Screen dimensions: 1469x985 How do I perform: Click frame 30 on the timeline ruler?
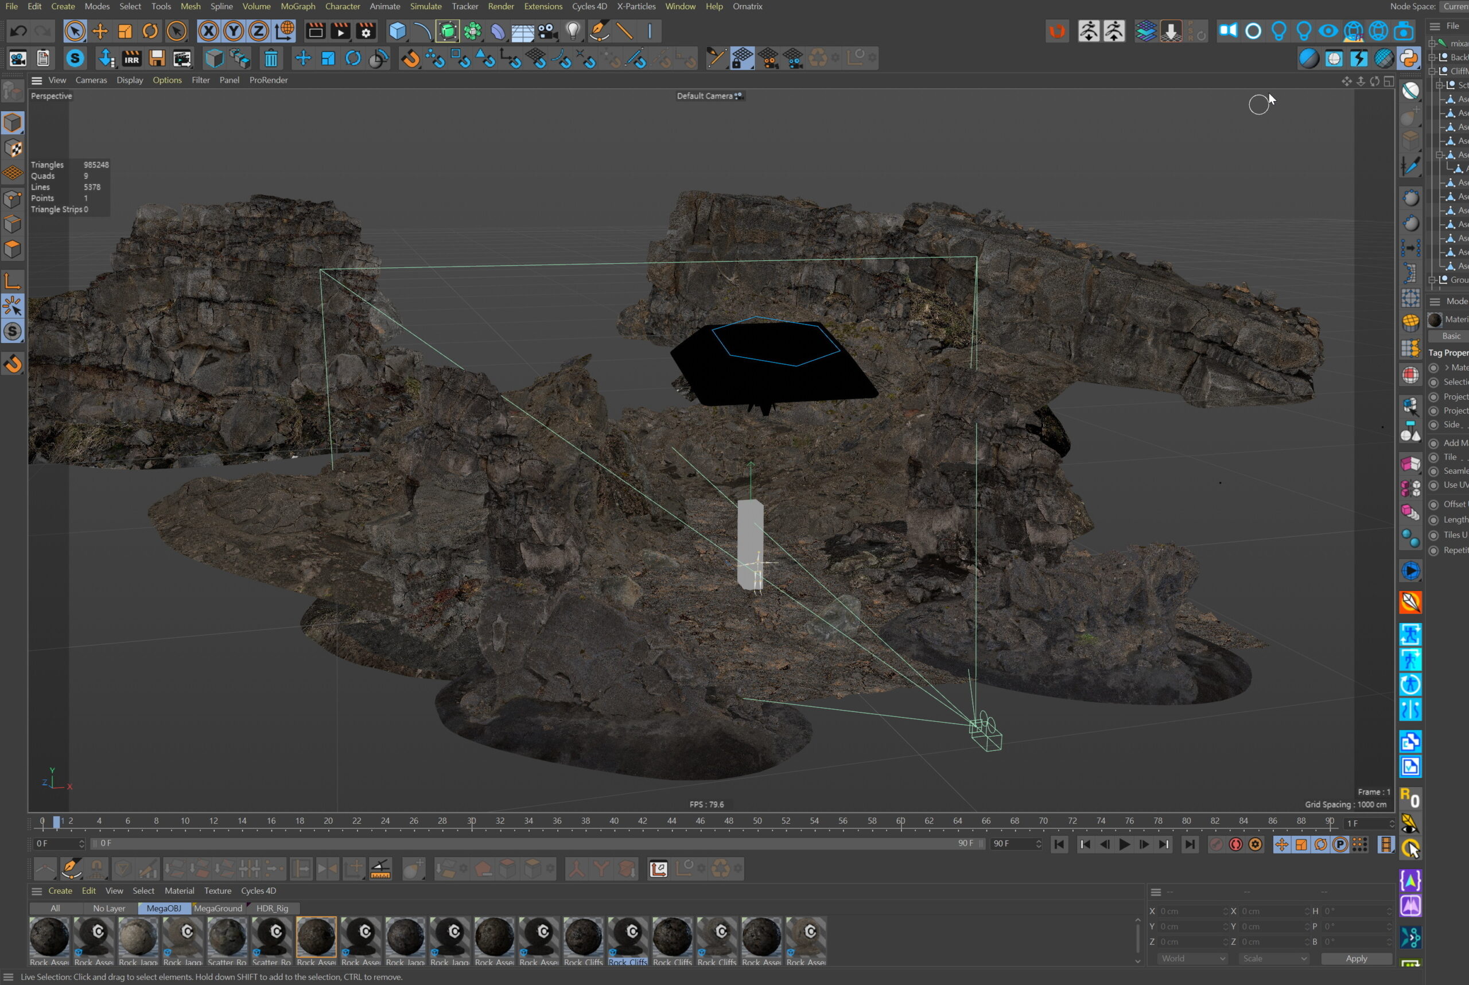(x=471, y=821)
